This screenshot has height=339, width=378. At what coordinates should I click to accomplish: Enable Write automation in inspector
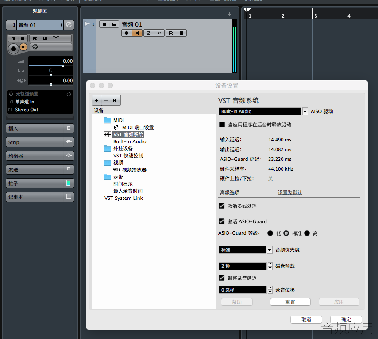(45, 38)
